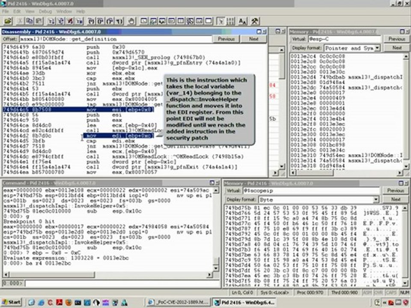Select disassembly line 749d64ea mov eax,0x80070057
This screenshot has height=308, width=411.
coord(80,172)
